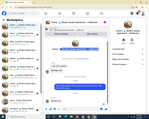Open the Marketplace storefront icon in top navigation
Screen dimensions: 149x119
pos(88,13)
